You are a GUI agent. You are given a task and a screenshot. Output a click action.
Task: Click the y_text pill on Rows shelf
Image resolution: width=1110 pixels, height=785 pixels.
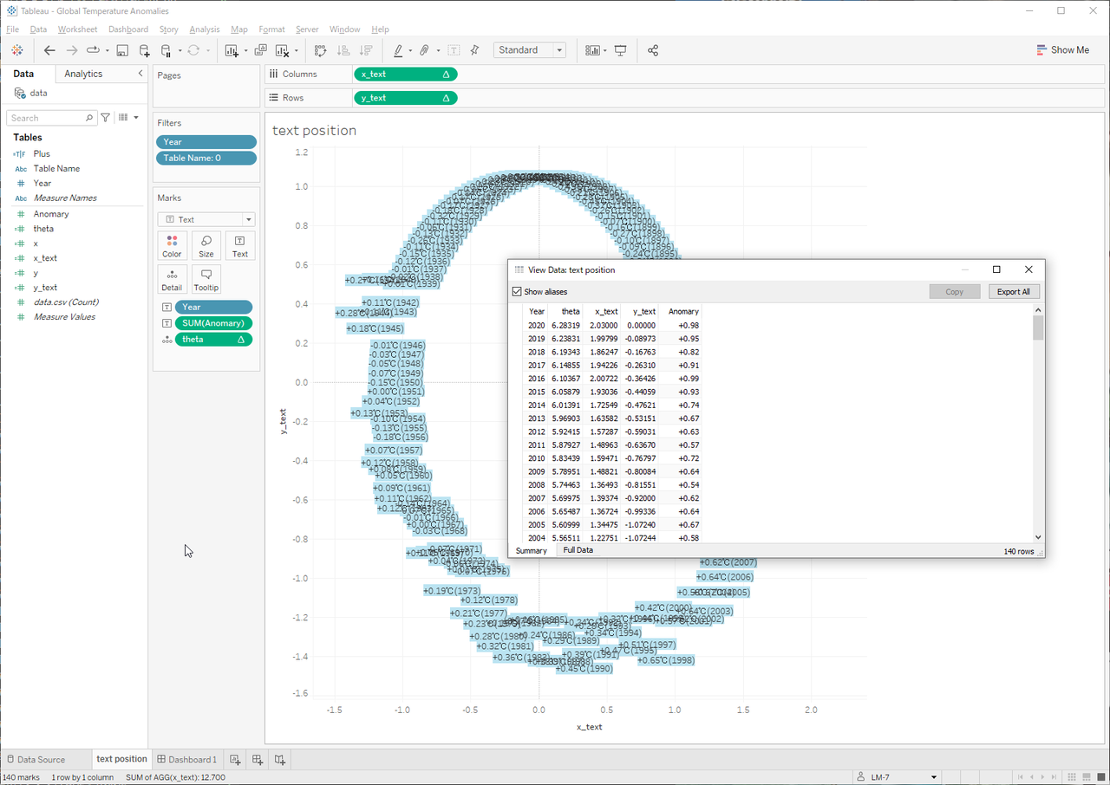pyautogui.click(x=405, y=98)
